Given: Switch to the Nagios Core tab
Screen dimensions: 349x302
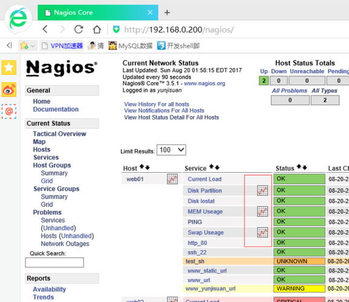Looking at the screenshot, I should [98, 13].
